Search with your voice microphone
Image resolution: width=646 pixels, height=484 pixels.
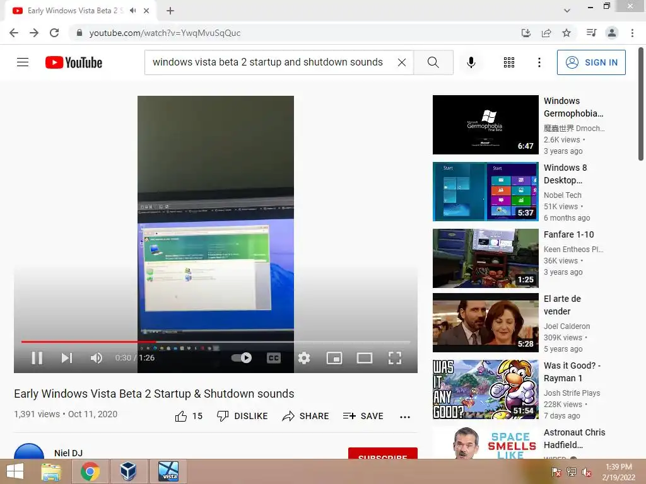point(471,62)
